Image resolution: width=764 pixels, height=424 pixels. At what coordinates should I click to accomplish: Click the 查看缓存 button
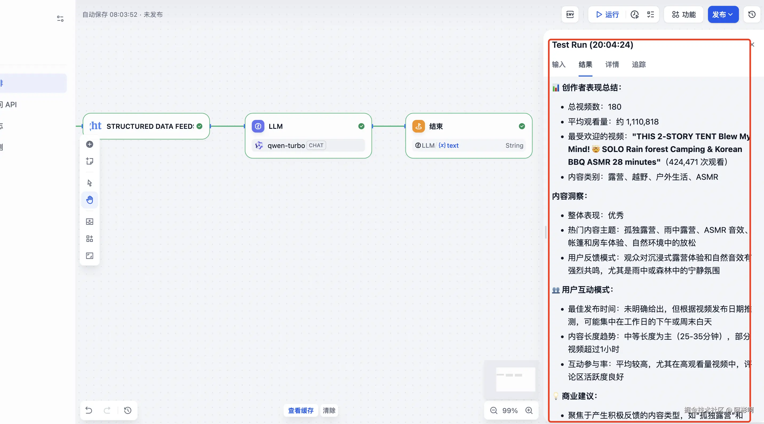[x=300, y=410]
